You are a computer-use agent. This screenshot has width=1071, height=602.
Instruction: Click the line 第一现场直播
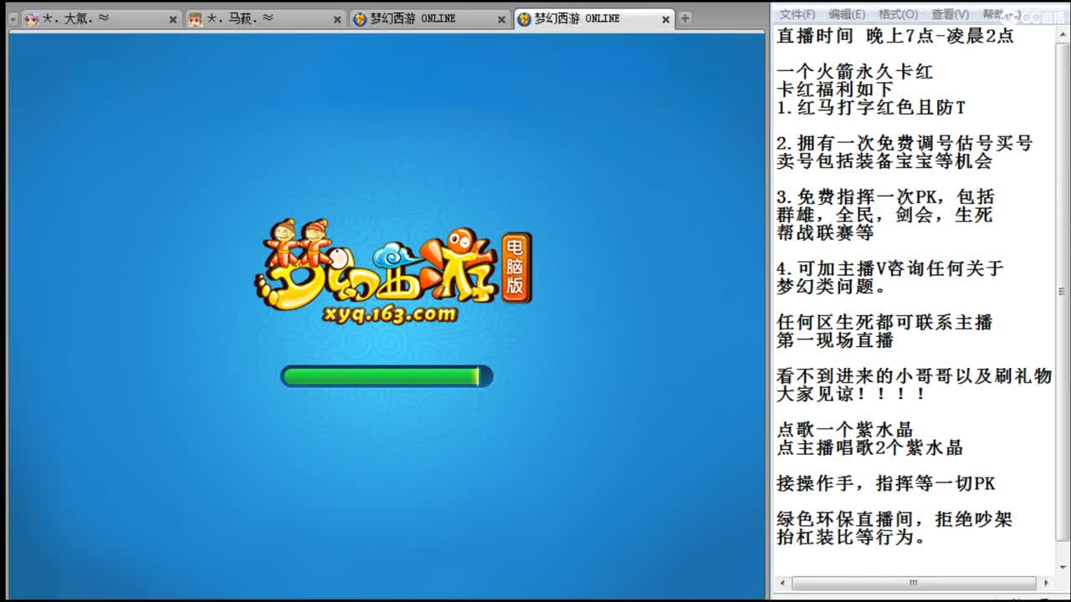[x=835, y=340]
